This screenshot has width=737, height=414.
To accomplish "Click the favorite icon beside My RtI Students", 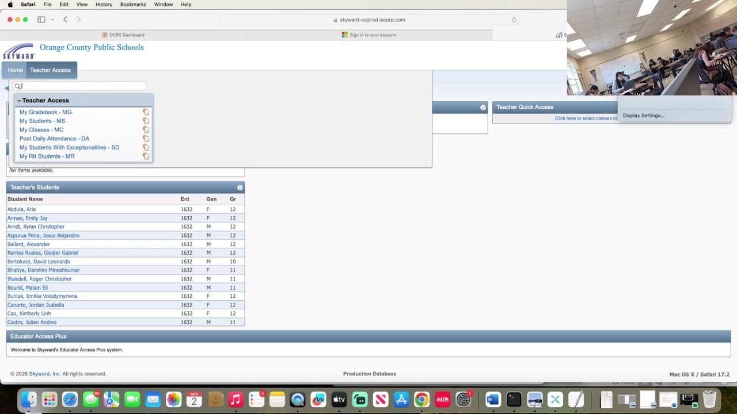I will 146,156.
